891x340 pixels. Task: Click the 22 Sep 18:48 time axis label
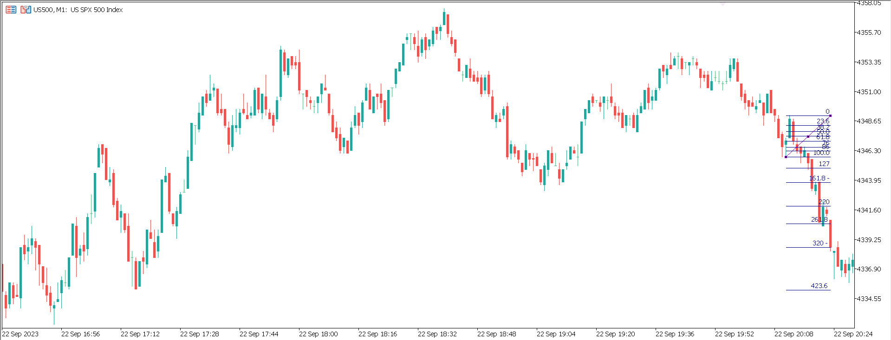point(496,334)
